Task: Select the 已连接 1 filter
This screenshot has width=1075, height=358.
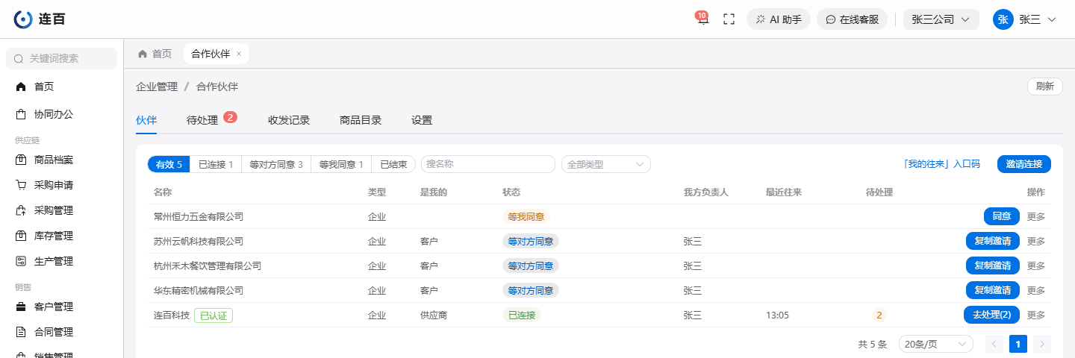Action: point(216,164)
